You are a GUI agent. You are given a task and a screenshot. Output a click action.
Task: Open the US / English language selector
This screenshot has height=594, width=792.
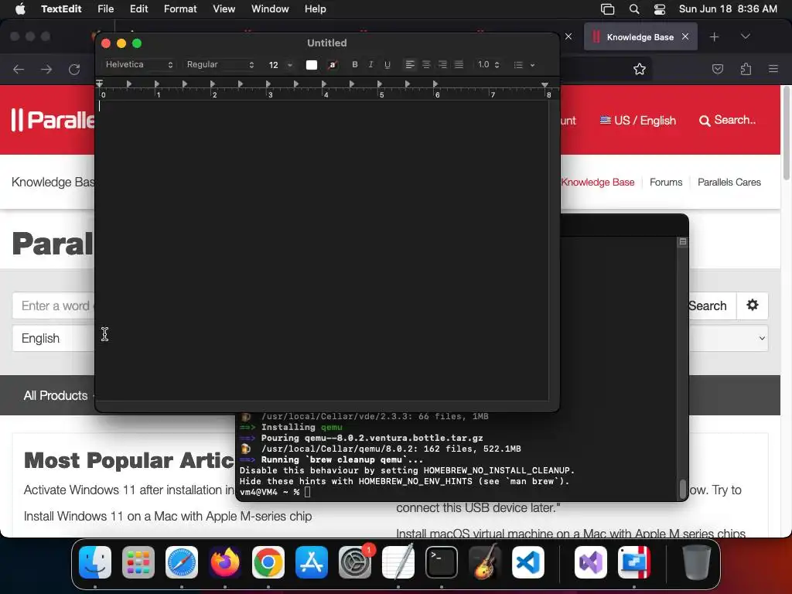(638, 120)
